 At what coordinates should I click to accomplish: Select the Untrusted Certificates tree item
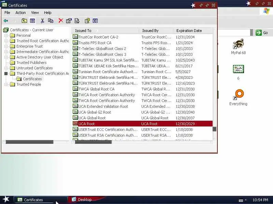point(34,68)
